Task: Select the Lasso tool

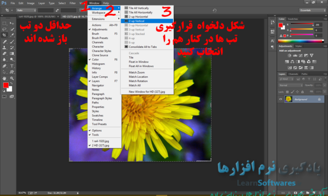Action: click(x=4, y=29)
